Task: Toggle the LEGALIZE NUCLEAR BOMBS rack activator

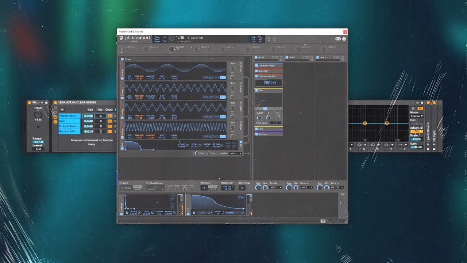Action: point(55,103)
